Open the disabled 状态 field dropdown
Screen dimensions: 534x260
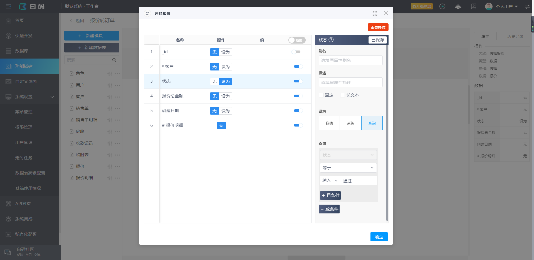(348, 155)
